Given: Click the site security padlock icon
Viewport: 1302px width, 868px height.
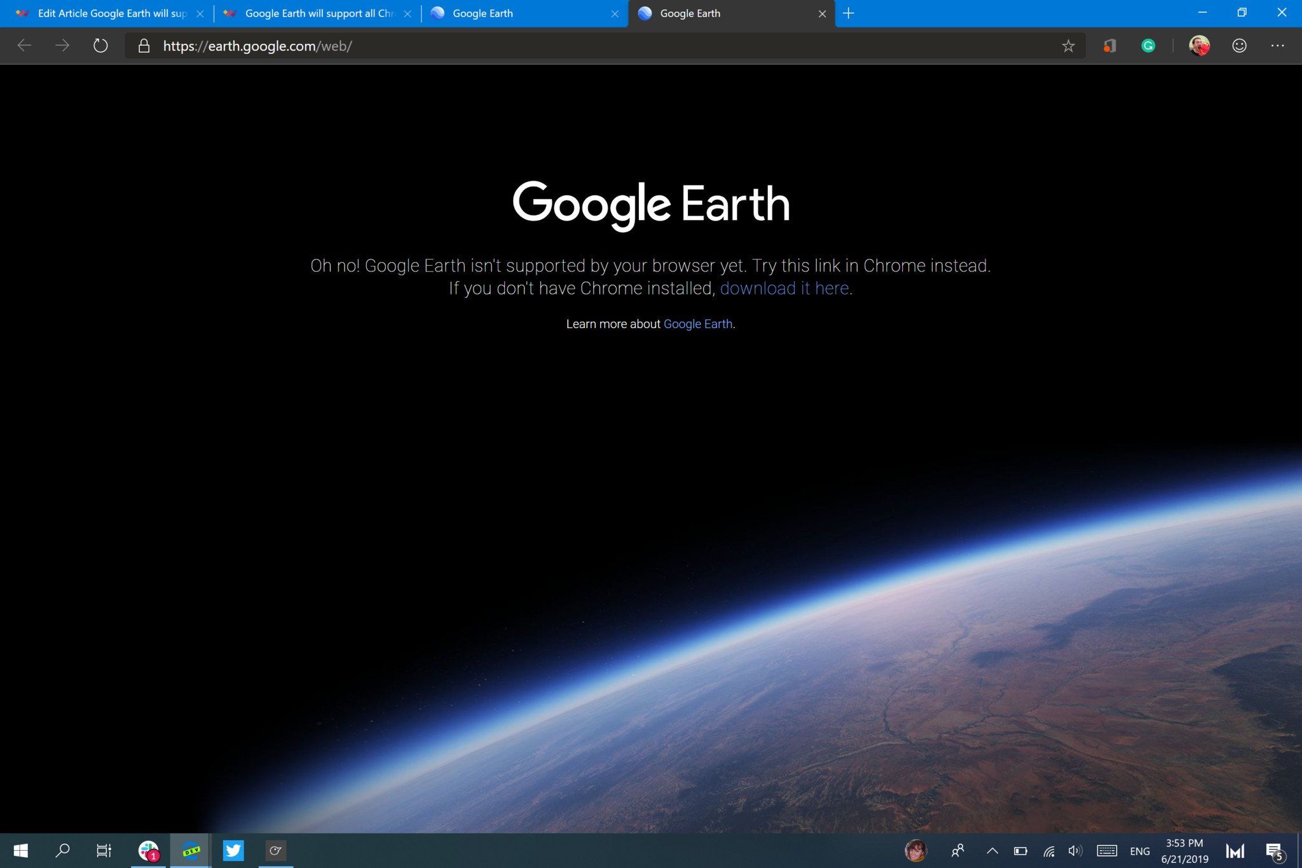Looking at the screenshot, I should (x=143, y=45).
